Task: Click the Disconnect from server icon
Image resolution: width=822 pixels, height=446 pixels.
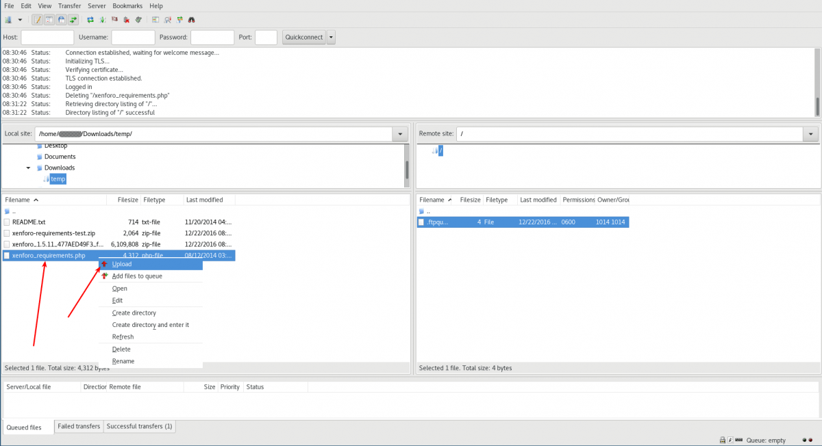Action: (127, 20)
